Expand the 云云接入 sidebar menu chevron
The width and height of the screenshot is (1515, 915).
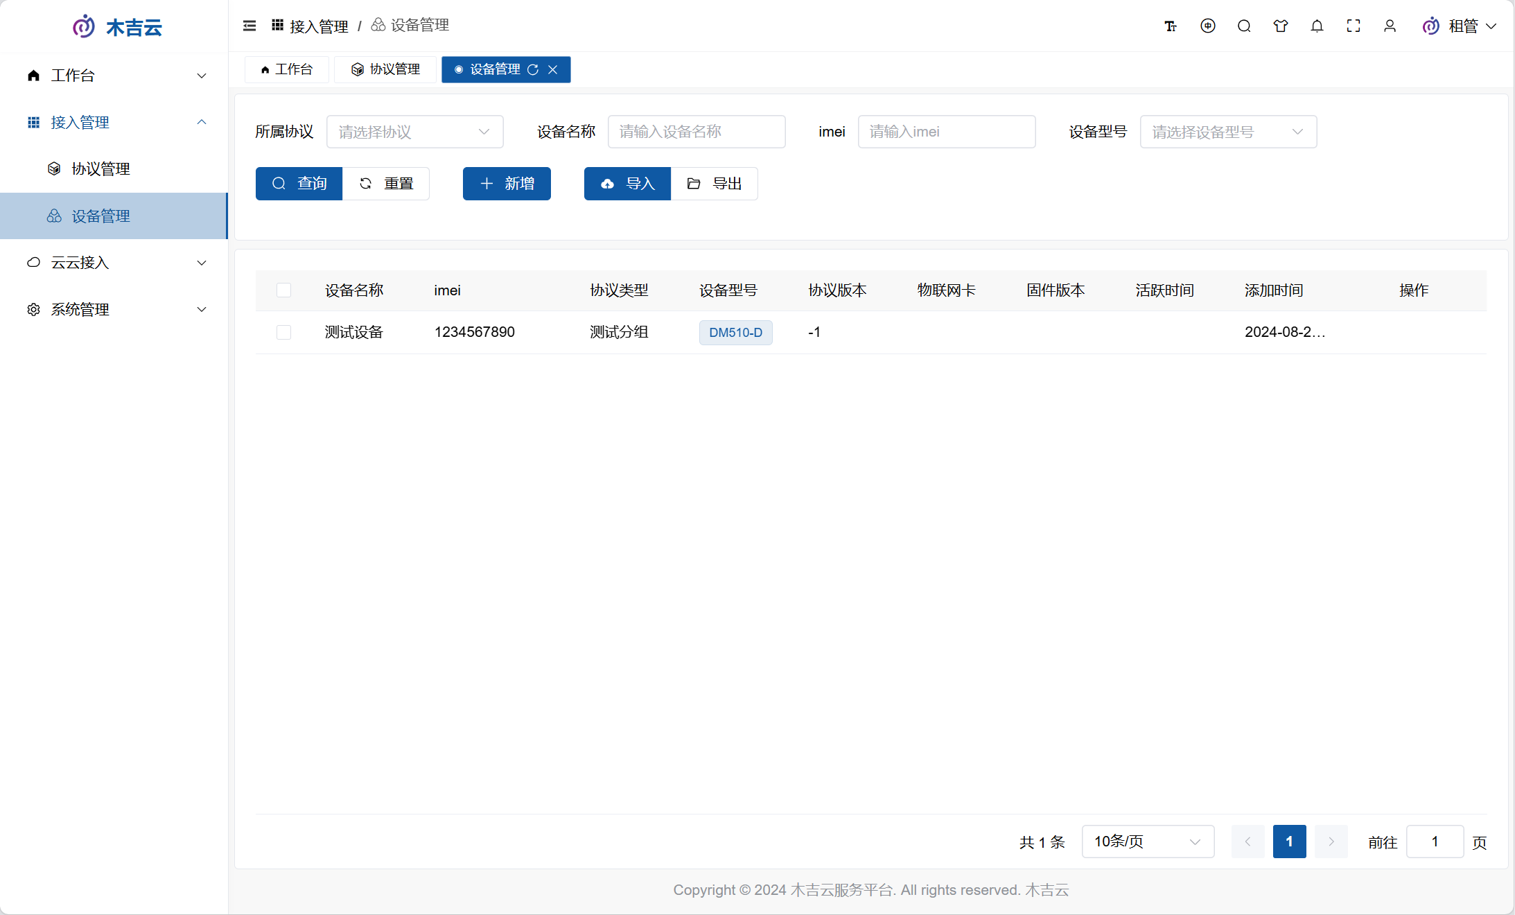pos(202,263)
